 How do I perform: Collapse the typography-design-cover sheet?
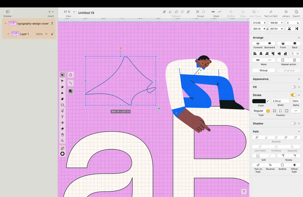pyautogui.click(x=6, y=23)
